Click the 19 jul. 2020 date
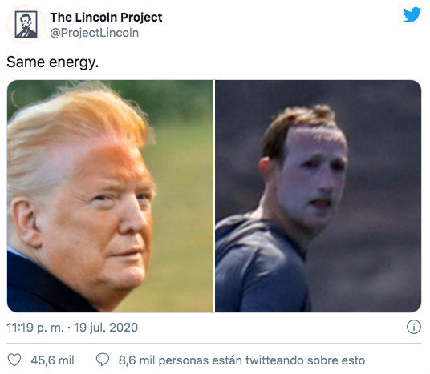 [x=106, y=328]
